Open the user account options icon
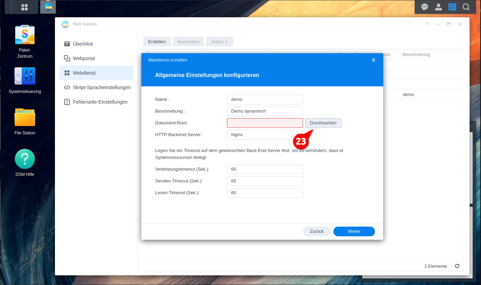This screenshot has width=481, height=285. (438, 7)
